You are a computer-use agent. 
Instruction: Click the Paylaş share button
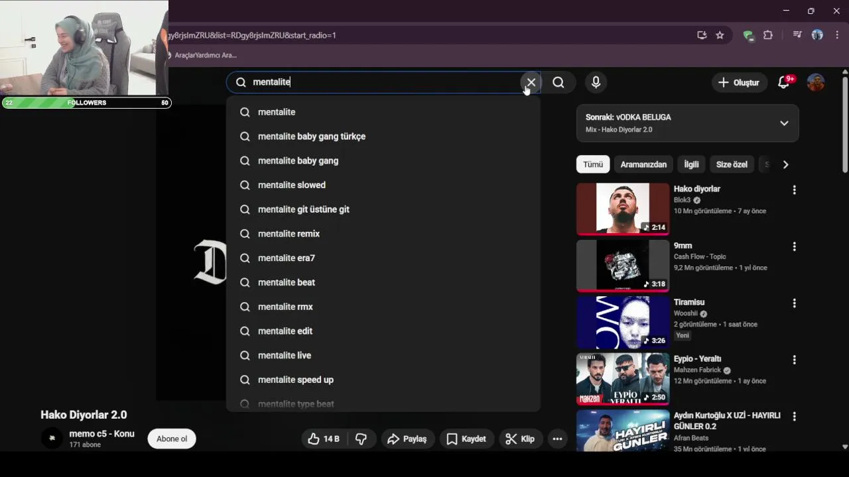[407, 439]
